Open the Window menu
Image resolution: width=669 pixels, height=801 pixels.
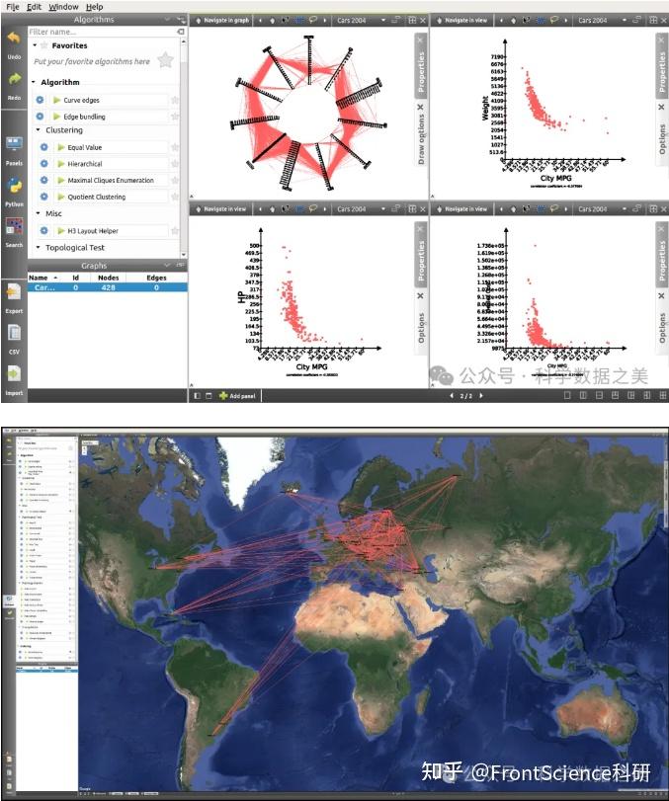click(x=63, y=7)
